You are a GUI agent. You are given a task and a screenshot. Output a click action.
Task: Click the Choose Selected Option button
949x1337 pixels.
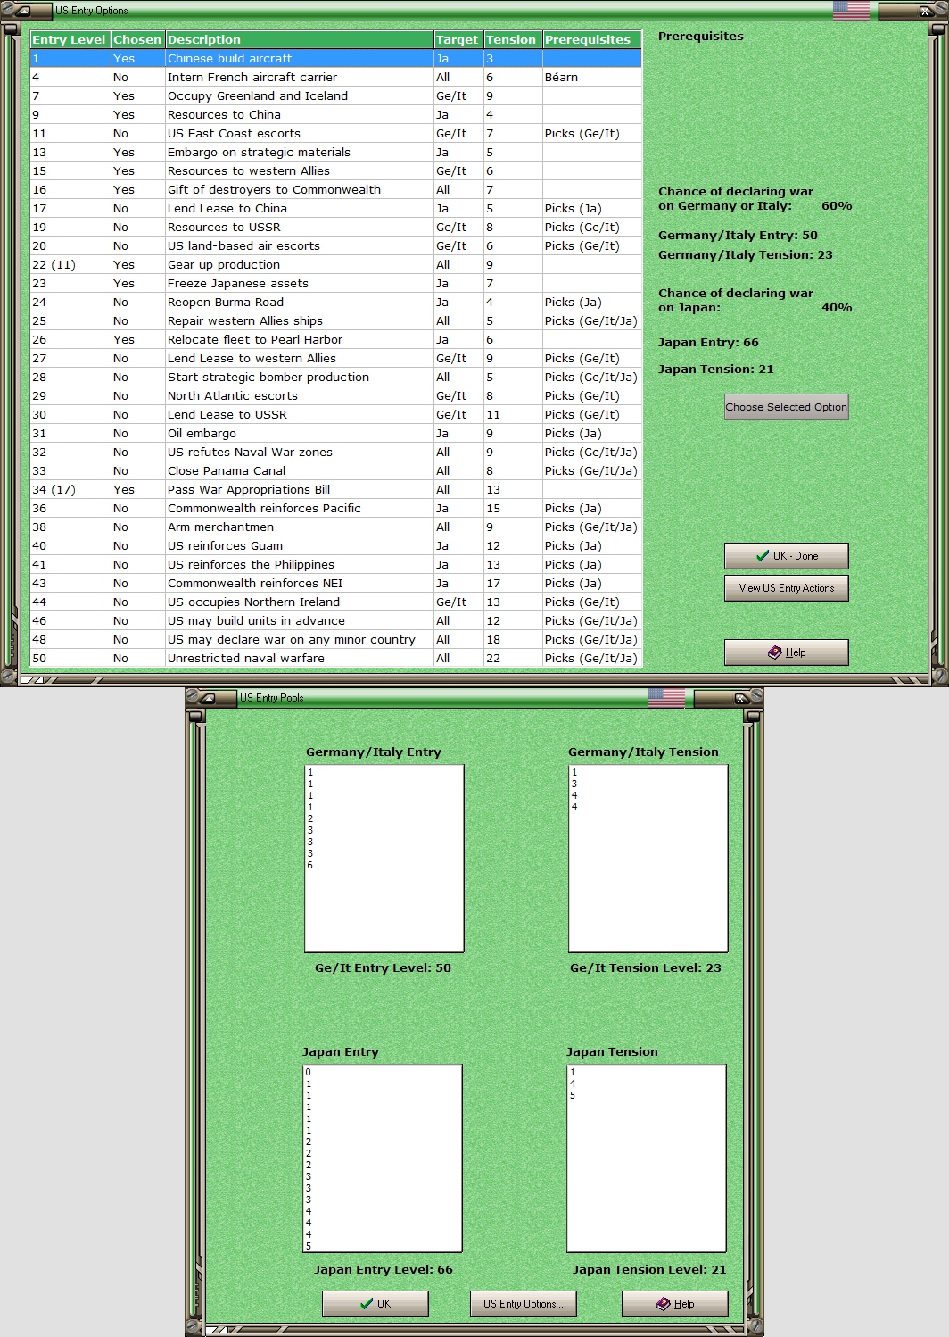click(x=786, y=407)
